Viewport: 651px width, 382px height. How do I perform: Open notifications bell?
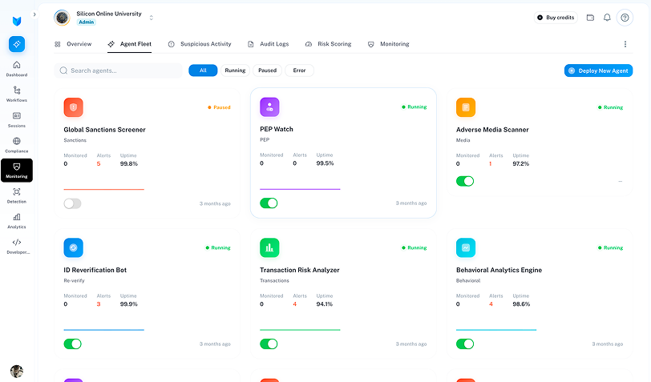point(607,18)
